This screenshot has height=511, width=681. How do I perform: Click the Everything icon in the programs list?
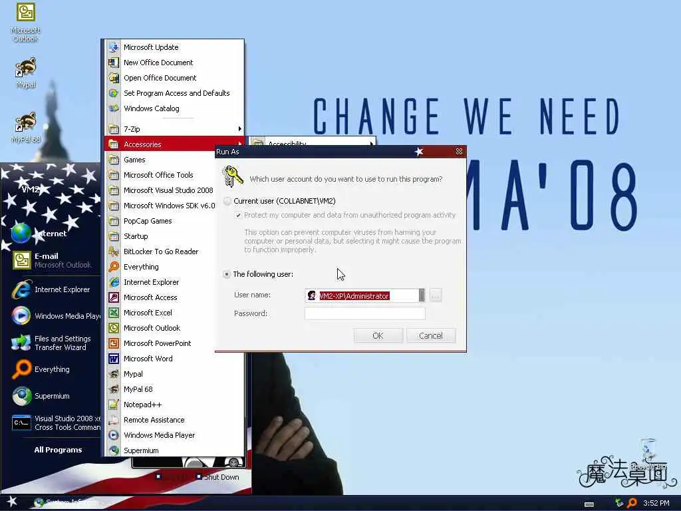click(113, 267)
